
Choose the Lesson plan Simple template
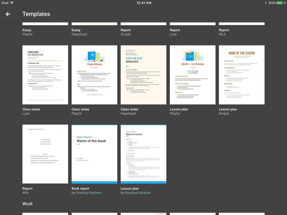[x=242, y=75]
